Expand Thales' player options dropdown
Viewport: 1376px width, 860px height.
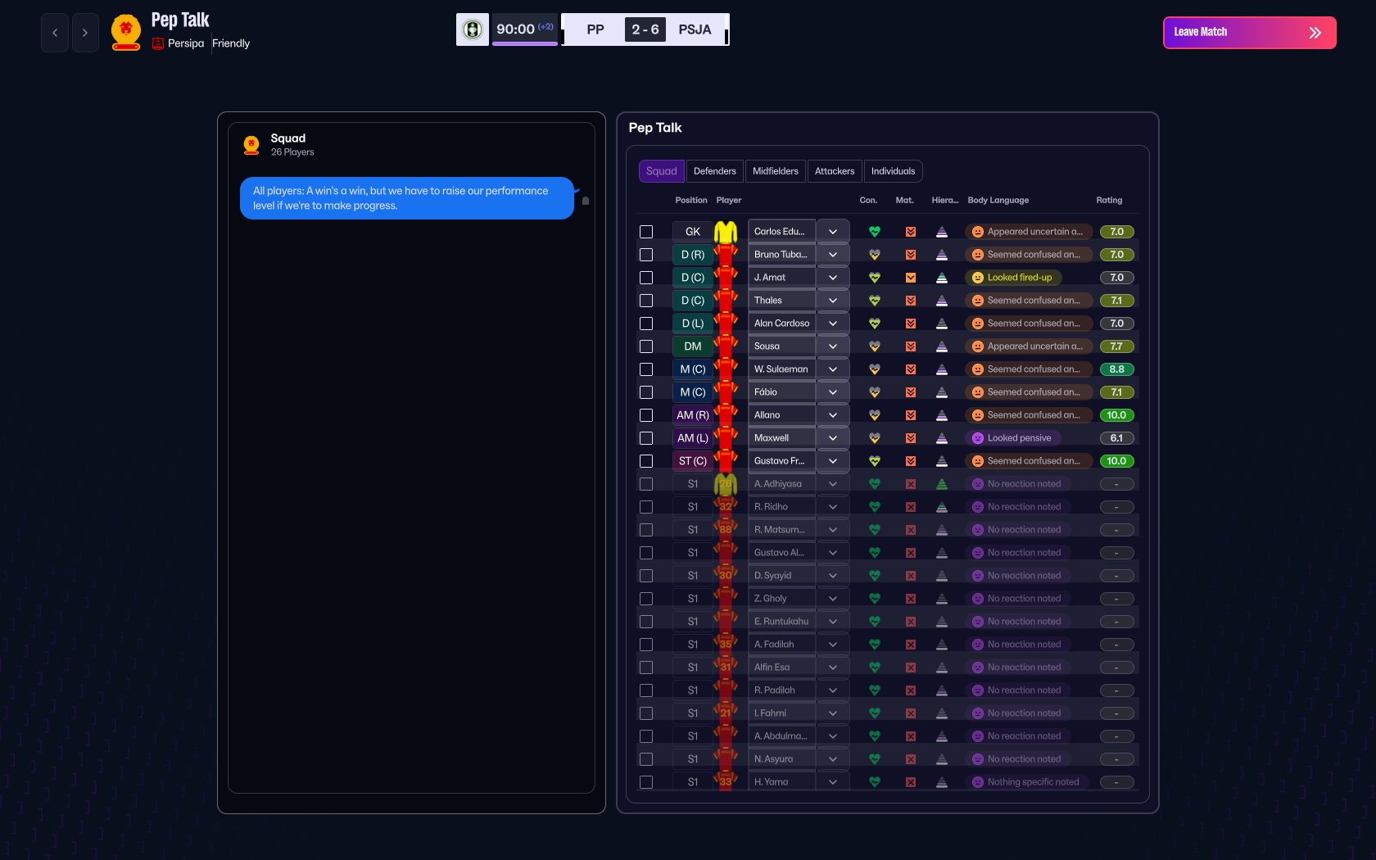(x=833, y=300)
